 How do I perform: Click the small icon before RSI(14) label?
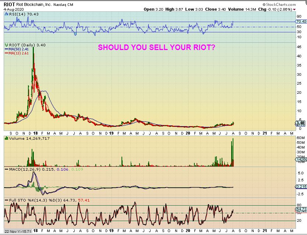click(7, 14)
